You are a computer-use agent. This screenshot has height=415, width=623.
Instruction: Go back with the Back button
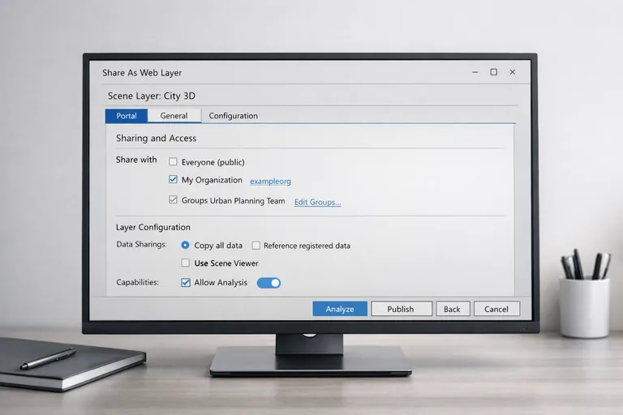pyautogui.click(x=453, y=309)
